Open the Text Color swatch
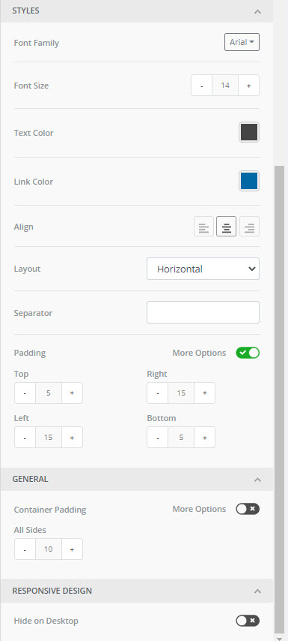Image resolution: width=288 pixels, height=641 pixels. pos(249,132)
